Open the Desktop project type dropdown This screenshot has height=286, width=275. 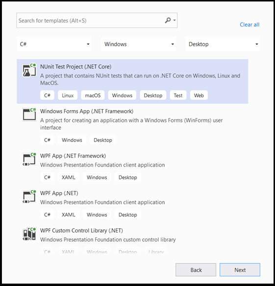pos(223,44)
